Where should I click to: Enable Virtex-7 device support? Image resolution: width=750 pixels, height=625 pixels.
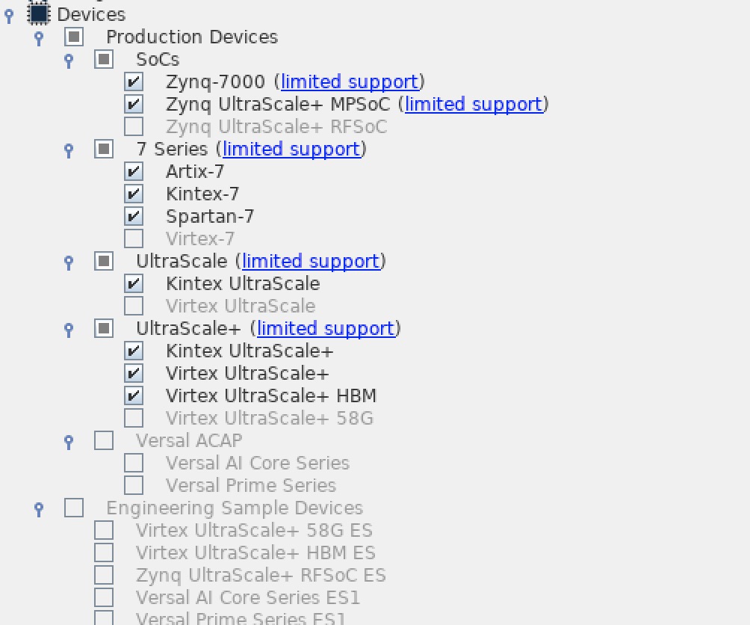tap(133, 238)
